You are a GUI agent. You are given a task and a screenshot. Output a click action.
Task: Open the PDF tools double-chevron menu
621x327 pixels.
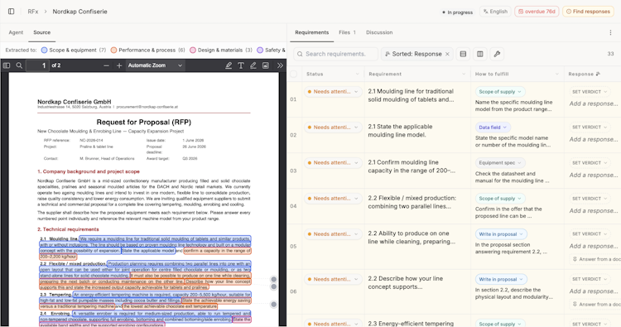[x=280, y=65]
